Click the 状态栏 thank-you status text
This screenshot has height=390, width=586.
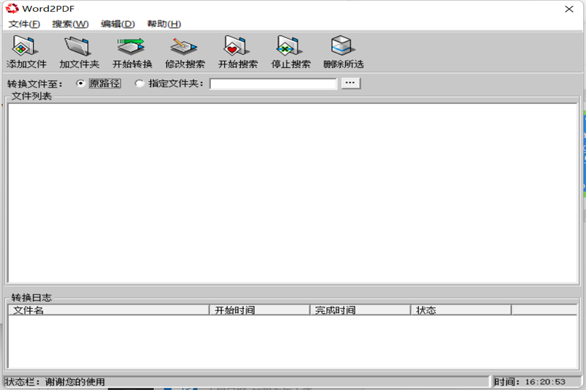[55, 382]
